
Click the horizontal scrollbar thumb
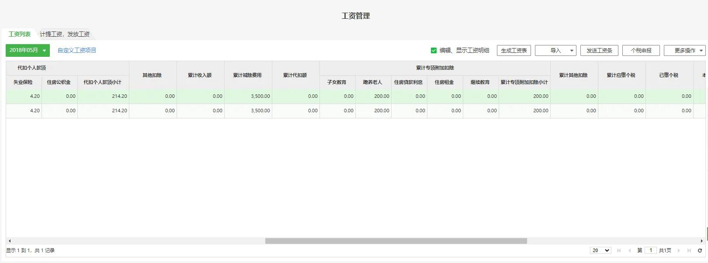396,241
